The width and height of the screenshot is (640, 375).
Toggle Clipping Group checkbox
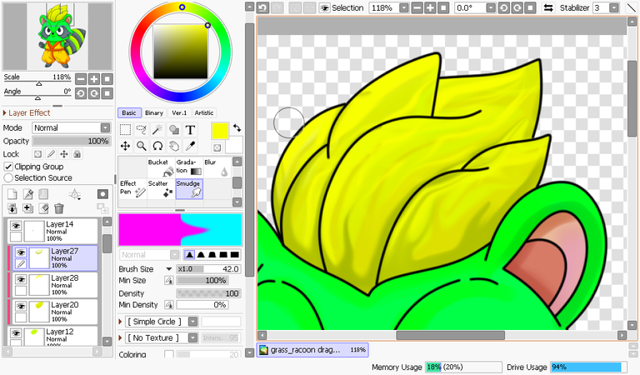(8, 167)
